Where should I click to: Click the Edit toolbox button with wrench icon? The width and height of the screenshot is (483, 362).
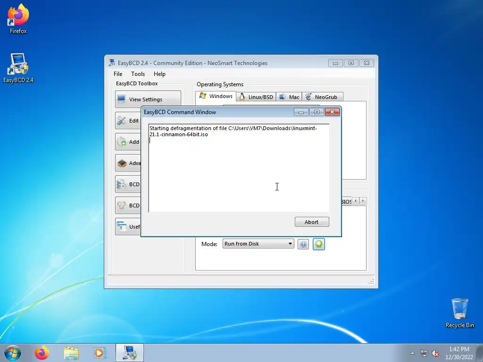pos(128,120)
